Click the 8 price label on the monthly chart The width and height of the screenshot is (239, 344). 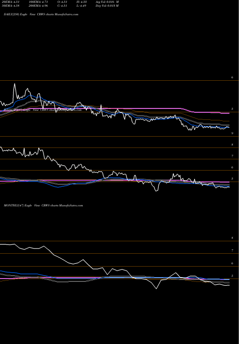coord(232,238)
